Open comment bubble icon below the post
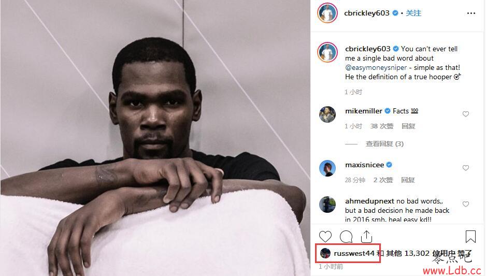Screen dimensions: 486x276 [x=346, y=237]
